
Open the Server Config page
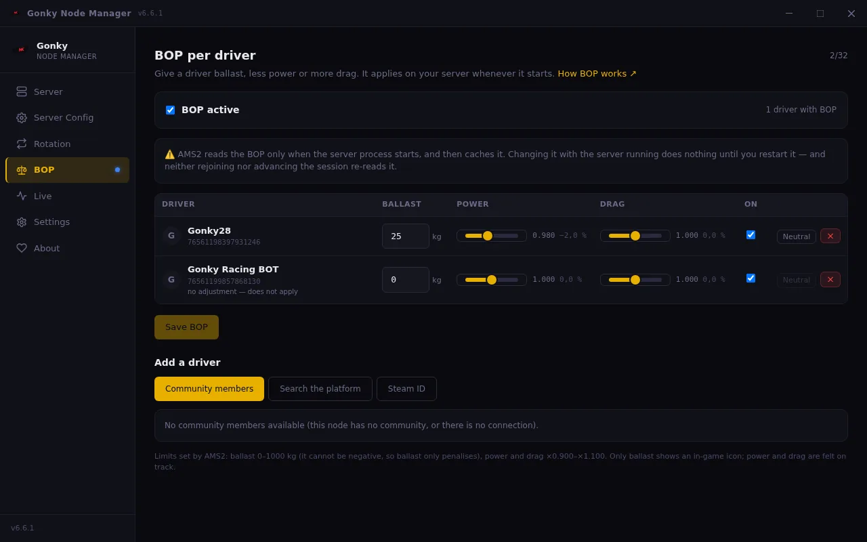click(x=67, y=118)
